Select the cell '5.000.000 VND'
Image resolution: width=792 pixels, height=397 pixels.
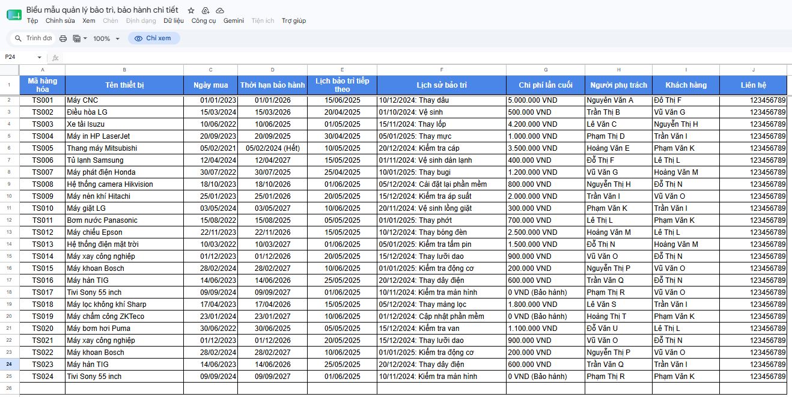tap(546, 100)
